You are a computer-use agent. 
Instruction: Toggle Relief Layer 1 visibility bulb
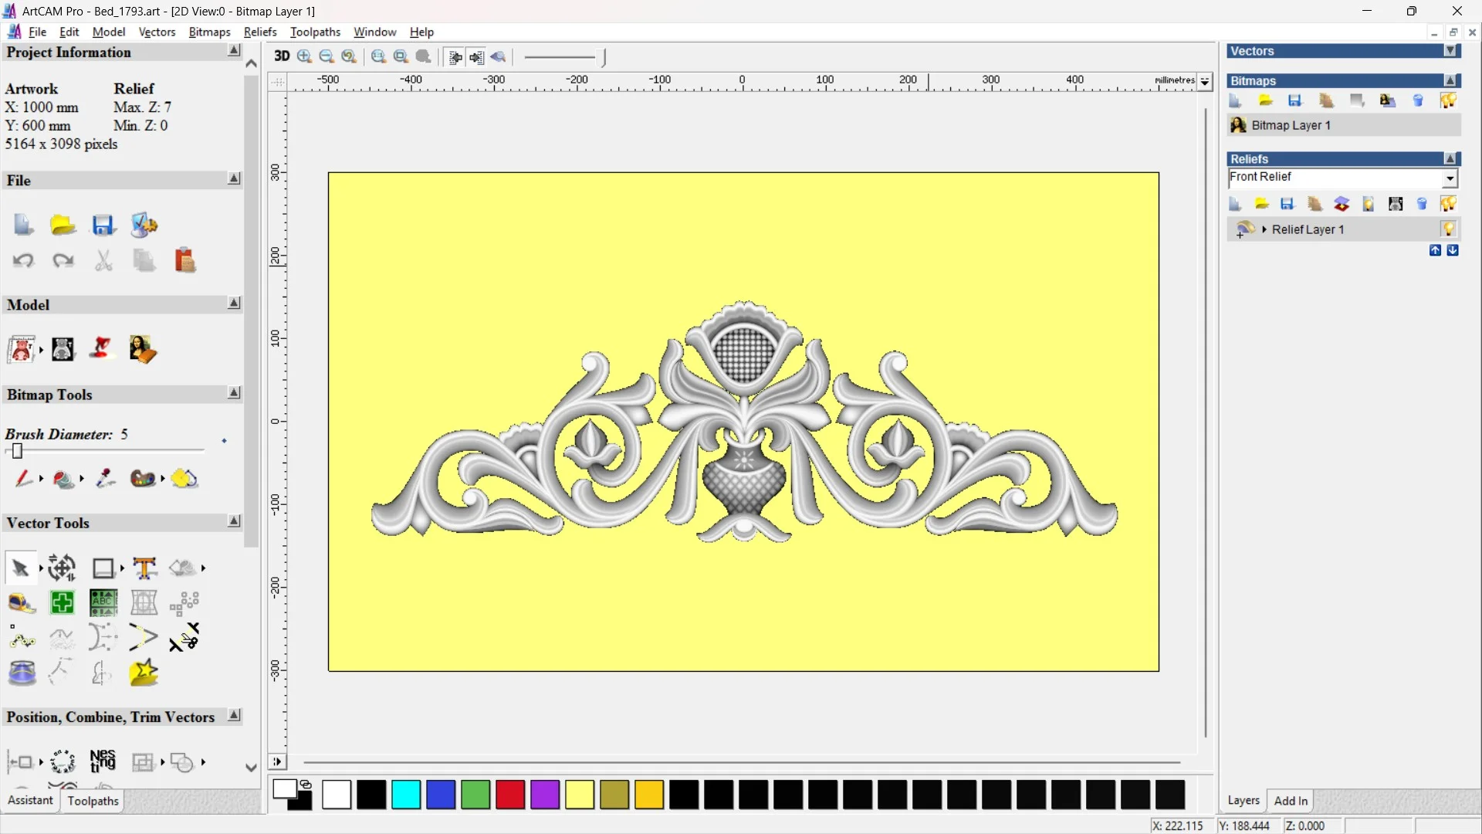pos(1448,229)
